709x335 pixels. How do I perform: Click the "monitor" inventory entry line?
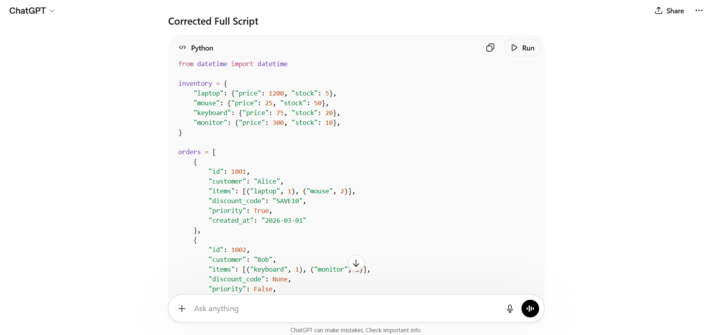(x=267, y=122)
